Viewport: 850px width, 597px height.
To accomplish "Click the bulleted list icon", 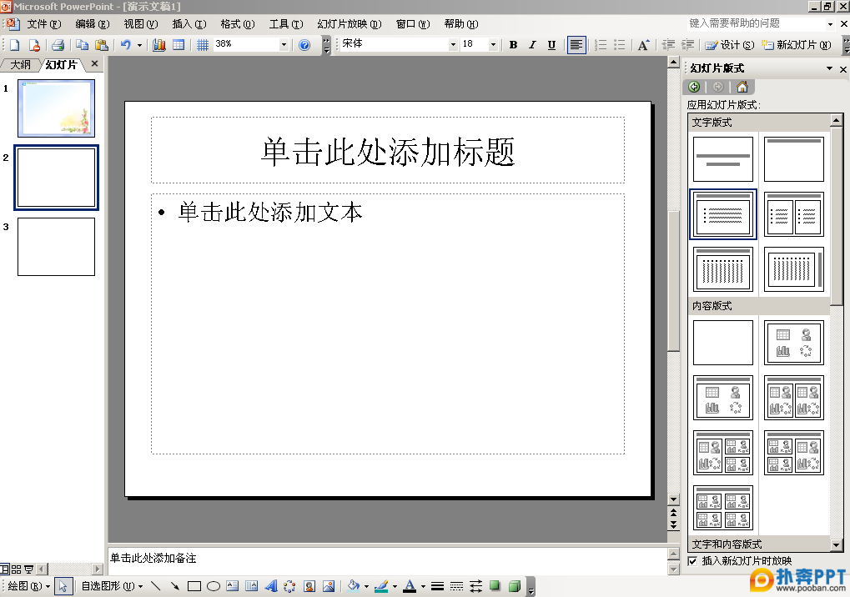I will click(x=619, y=45).
